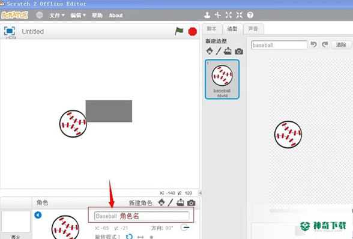Open the 编辑 dropdown menu
This screenshot has width=353, height=239.
click(78, 16)
